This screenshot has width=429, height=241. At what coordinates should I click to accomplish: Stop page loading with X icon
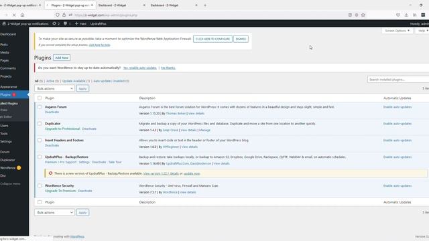(x=14, y=15)
